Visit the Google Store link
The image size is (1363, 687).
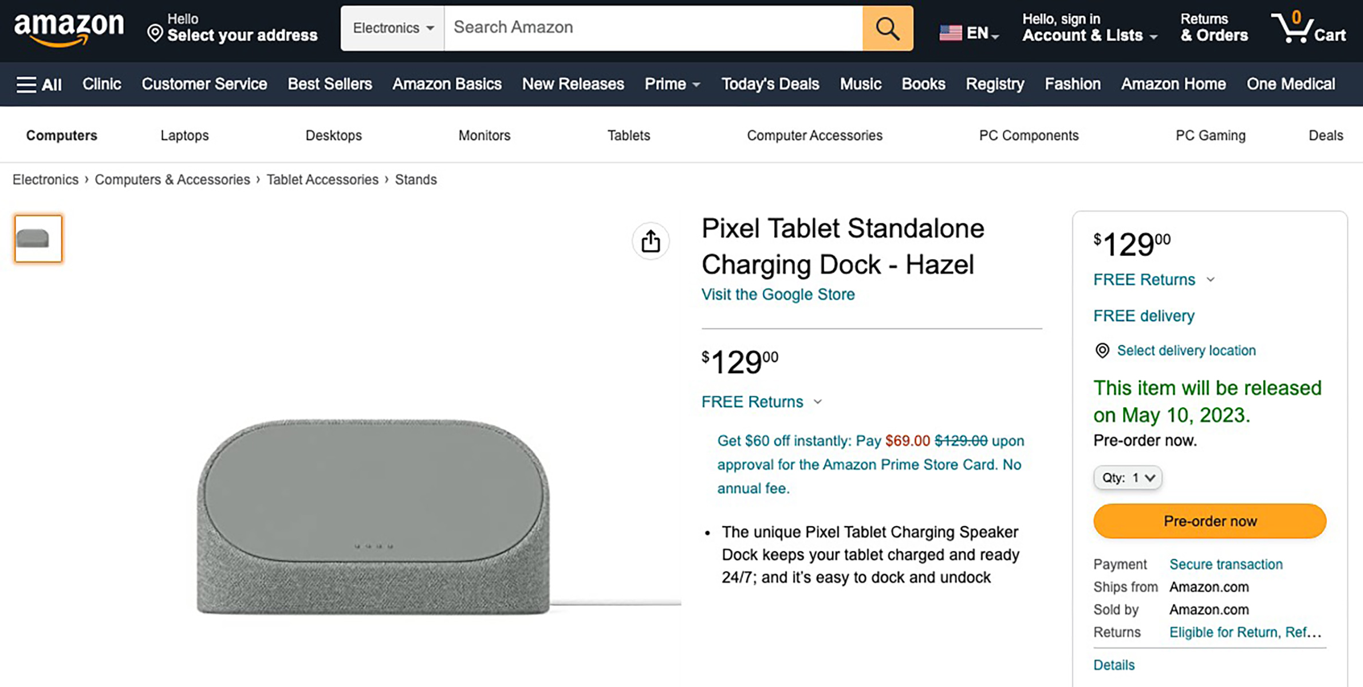(x=778, y=294)
